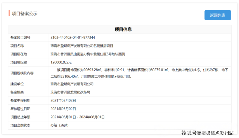Click the 项目总投资 label cell
The image size is (239, 138).
tap(19, 62)
